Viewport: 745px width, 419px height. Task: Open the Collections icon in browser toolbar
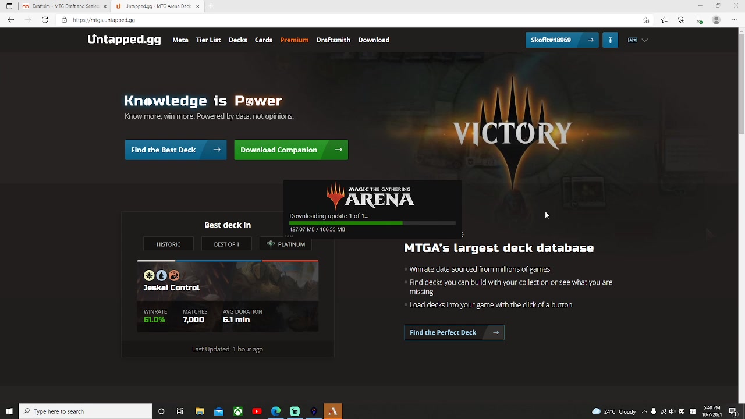click(682, 20)
